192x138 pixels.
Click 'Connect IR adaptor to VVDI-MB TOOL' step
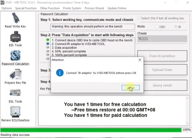pos(78,44)
